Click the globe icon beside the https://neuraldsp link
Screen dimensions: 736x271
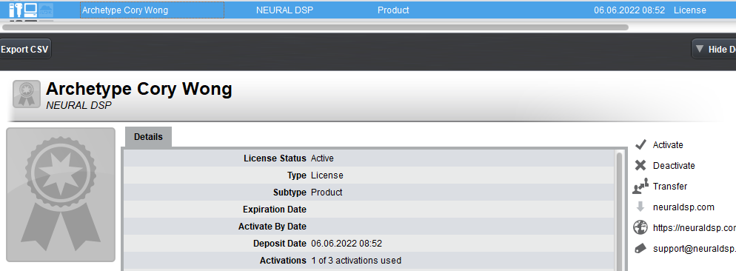point(640,227)
